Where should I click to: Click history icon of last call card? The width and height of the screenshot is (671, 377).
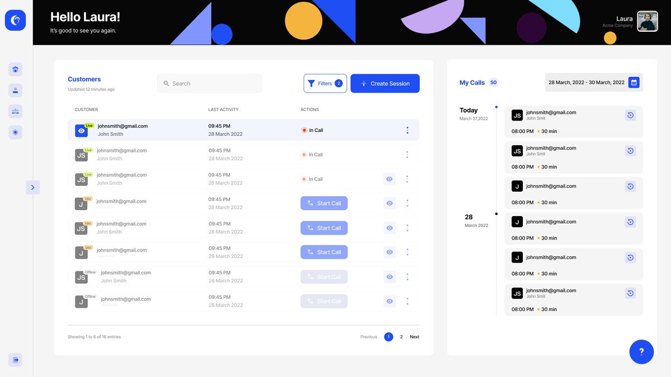click(630, 293)
